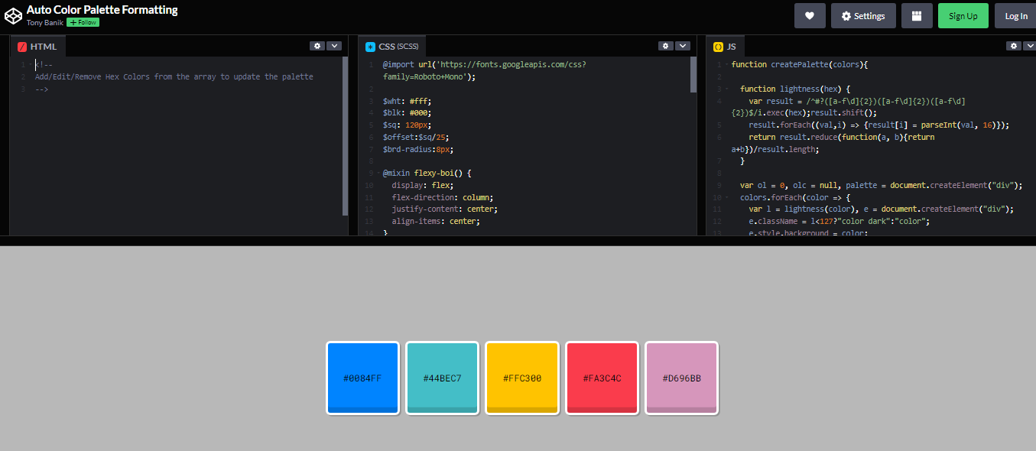Fold the lightness function at line 3

727,89
